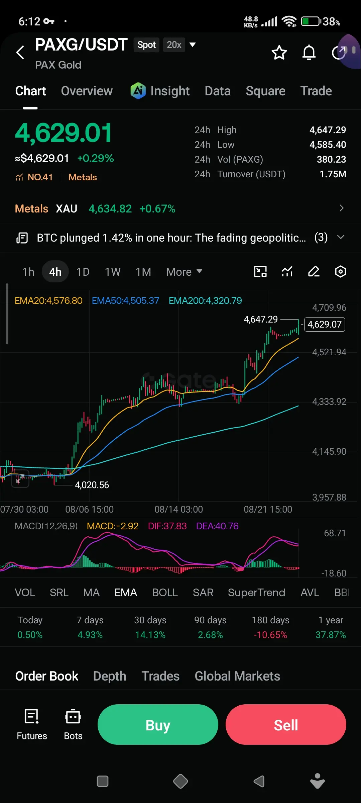Toggle the EMA indicator
The width and height of the screenshot is (361, 803).
pyautogui.click(x=126, y=593)
